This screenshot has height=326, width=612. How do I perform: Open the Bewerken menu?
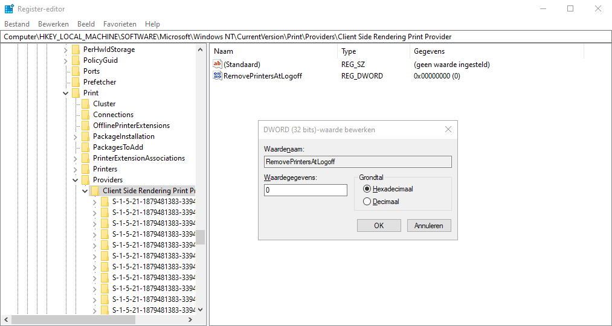point(54,24)
